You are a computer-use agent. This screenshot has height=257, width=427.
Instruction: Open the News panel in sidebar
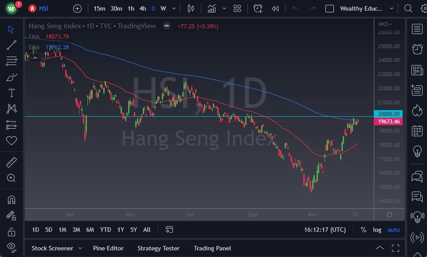[x=417, y=70]
